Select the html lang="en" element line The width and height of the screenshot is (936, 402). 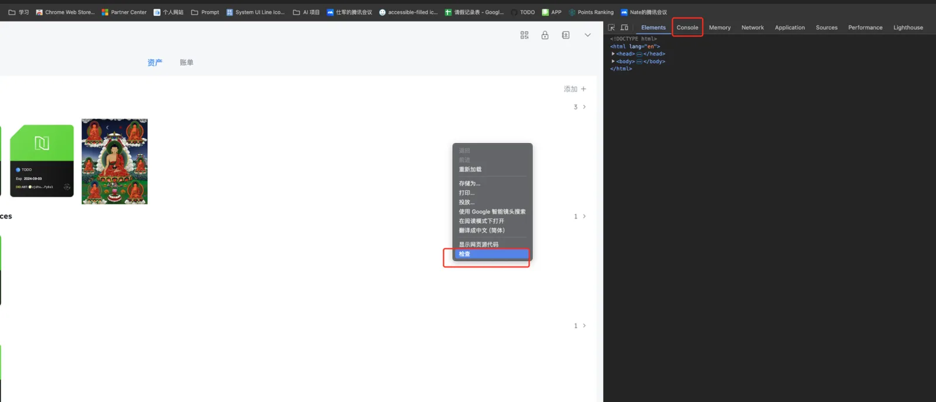pyautogui.click(x=635, y=46)
